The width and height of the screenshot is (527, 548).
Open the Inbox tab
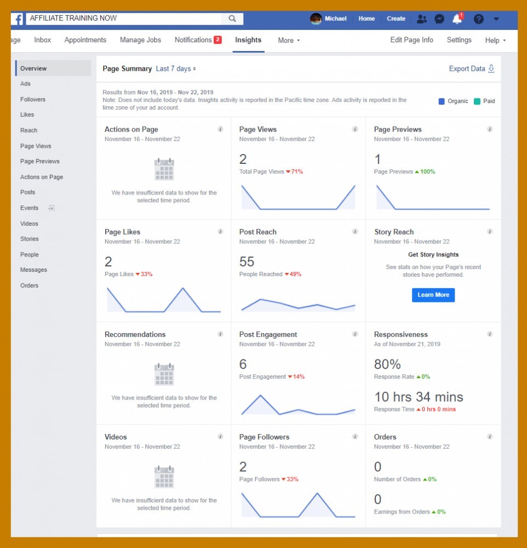coord(42,40)
